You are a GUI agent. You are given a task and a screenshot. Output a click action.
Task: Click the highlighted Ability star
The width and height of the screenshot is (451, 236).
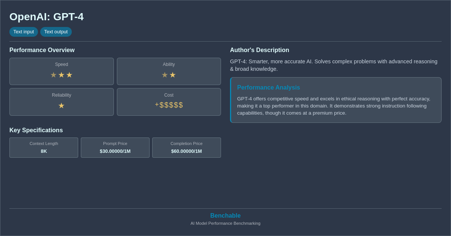[173, 75]
